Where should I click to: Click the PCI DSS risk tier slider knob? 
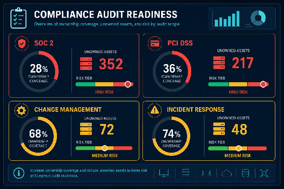point(263,85)
